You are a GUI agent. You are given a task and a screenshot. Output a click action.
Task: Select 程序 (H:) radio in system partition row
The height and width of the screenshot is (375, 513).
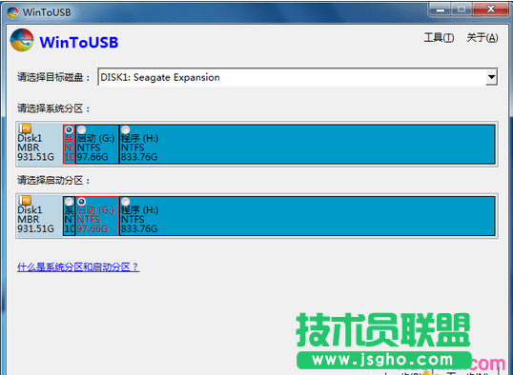pyautogui.click(x=126, y=129)
